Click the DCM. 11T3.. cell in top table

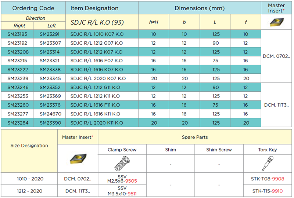point(276,105)
